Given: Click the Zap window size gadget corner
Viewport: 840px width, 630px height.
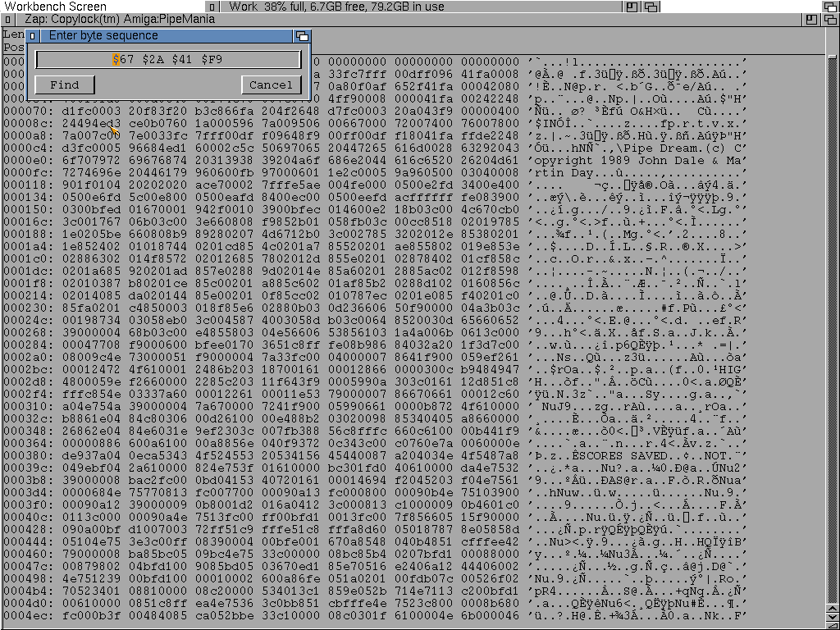Looking at the screenshot, I should coord(832,627).
